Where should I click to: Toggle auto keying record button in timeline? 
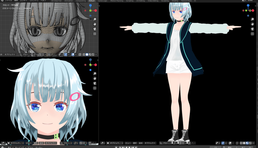[116, 147]
